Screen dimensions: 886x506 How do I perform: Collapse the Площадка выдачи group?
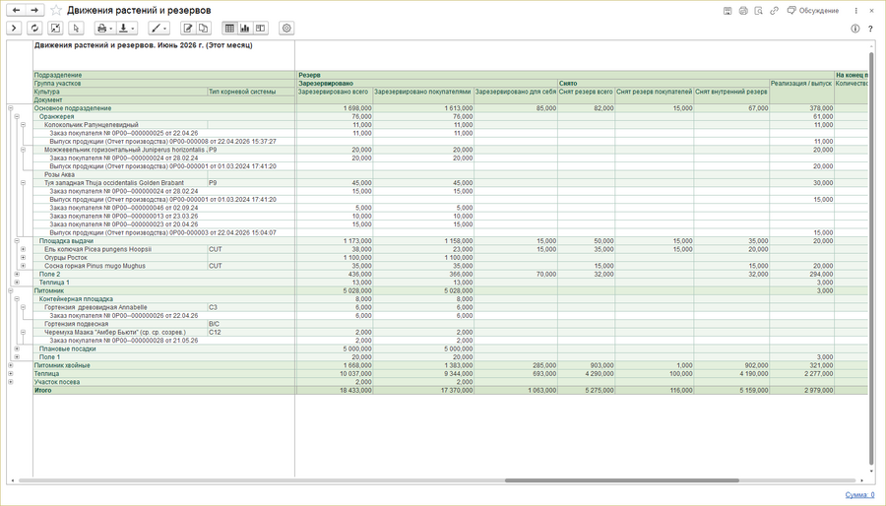click(17, 240)
